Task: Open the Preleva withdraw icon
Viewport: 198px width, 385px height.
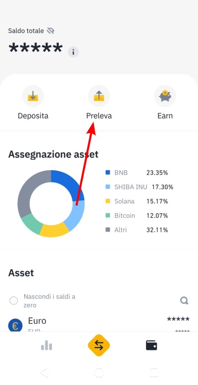Action: click(x=99, y=96)
